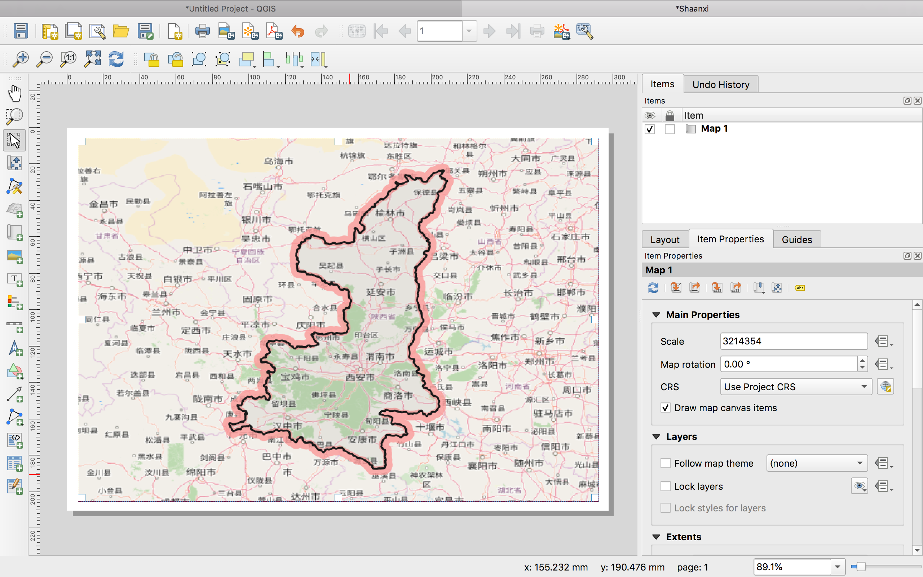Collapse the Main Properties section
Viewport: 923px width, 577px height.
pyautogui.click(x=657, y=315)
